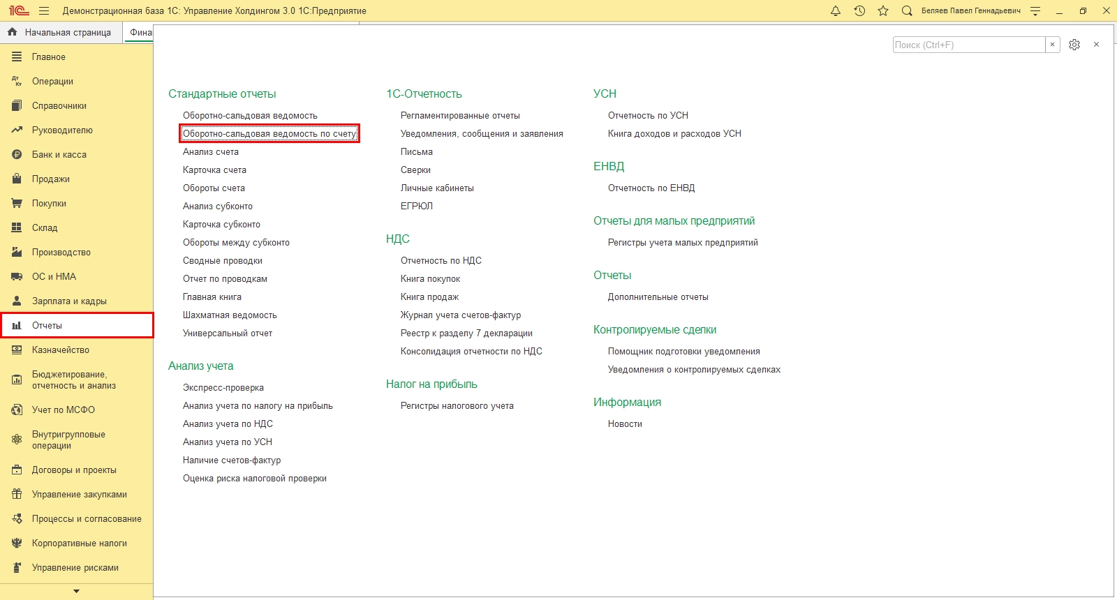This screenshot has width=1117, height=600.
Task: Open Журнал учета счетов-фактур
Action: point(461,315)
